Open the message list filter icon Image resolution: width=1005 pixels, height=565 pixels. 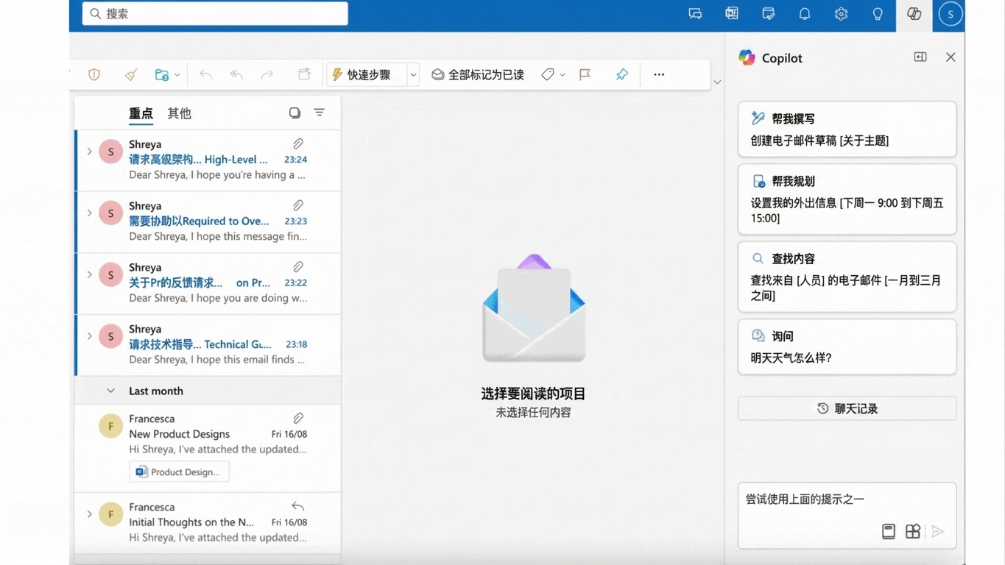click(x=320, y=113)
